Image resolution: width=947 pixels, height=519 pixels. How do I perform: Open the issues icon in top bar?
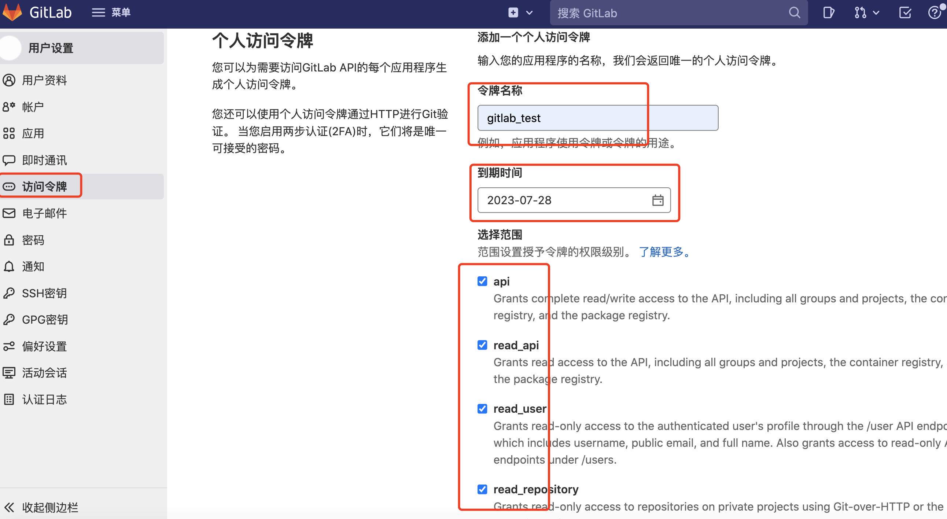click(x=828, y=13)
